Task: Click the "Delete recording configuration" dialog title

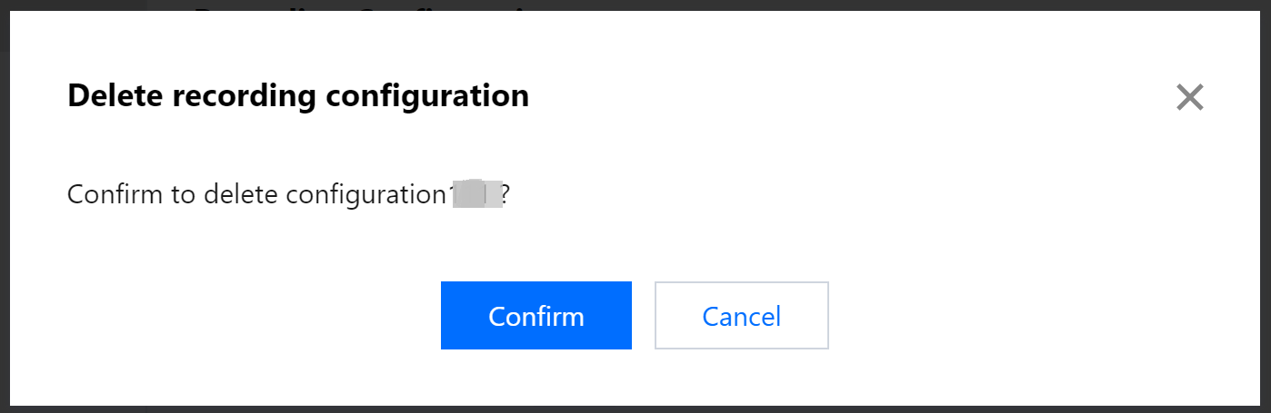Action: point(298,95)
